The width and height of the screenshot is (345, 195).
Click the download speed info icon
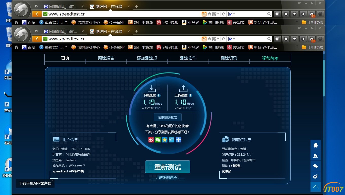[x=159, y=95]
